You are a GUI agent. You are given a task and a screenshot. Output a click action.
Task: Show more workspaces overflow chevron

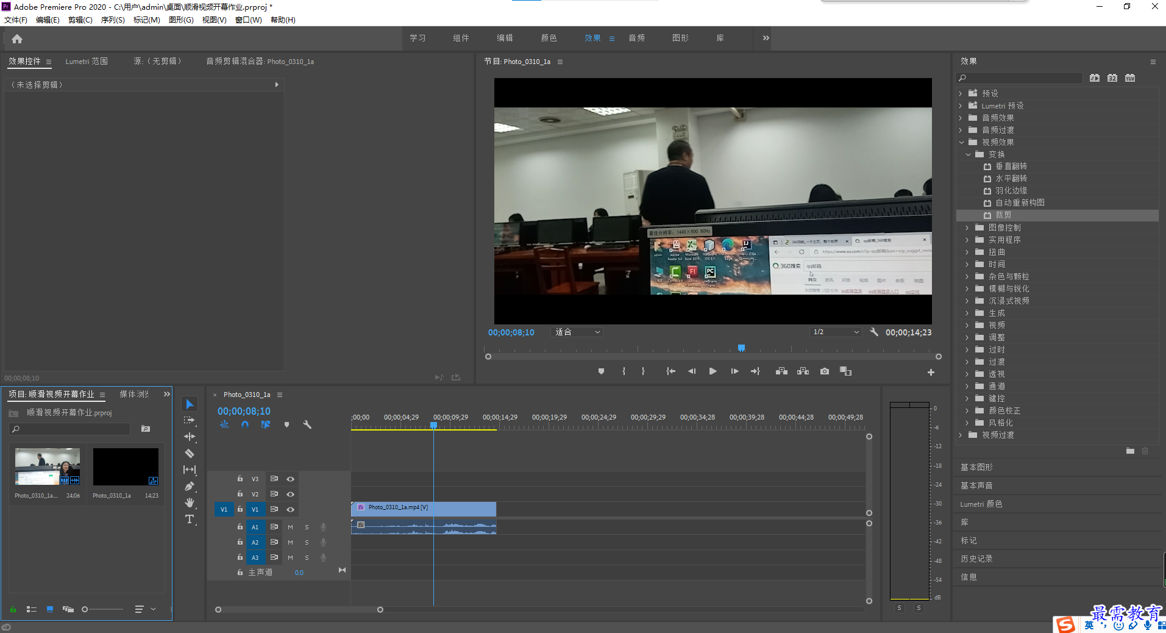tap(766, 38)
